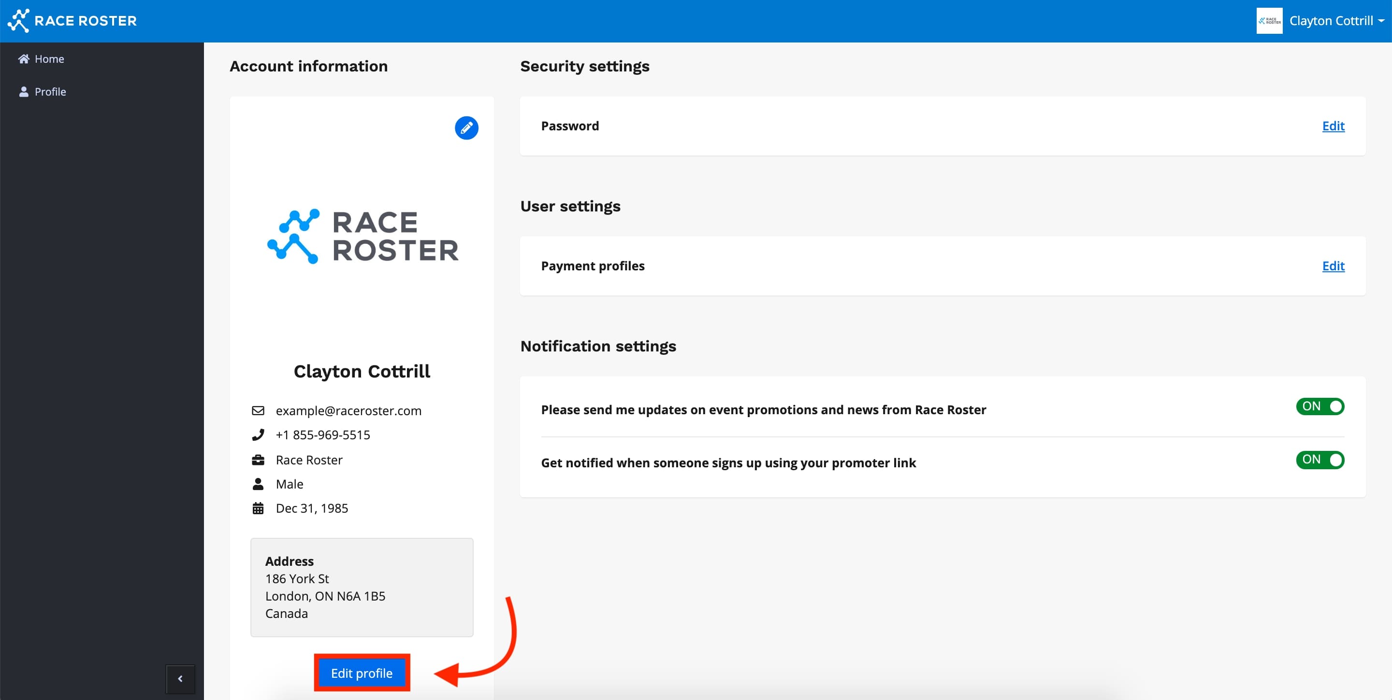Click the phone icon on profile
This screenshot has width=1392, height=700.
tap(258, 435)
